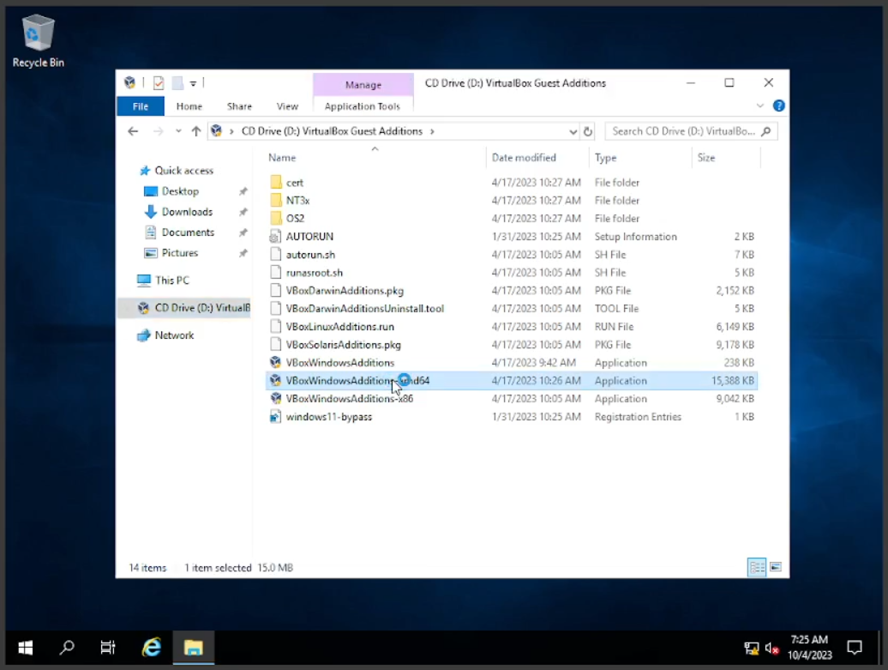Select Downloads in Quick access

click(x=187, y=212)
